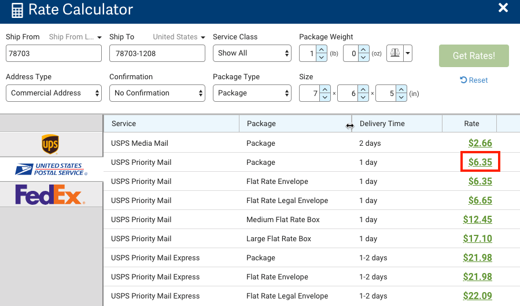The height and width of the screenshot is (306, 520).
Task: Increase package weight pounds
Action: (x=322, y=49)
